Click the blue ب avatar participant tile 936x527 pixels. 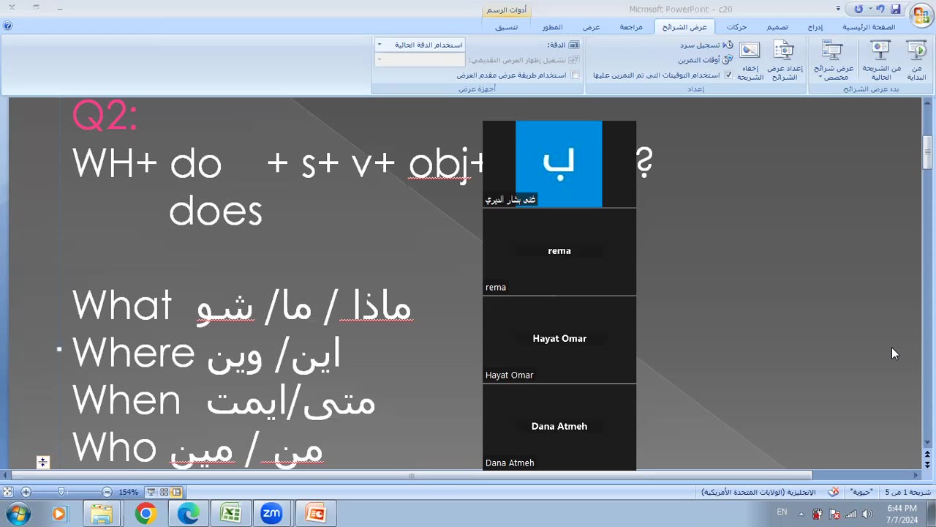pyautogui.click(x=559, y=164)
